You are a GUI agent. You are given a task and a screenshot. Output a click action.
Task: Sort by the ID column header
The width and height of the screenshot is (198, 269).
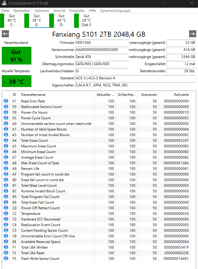tap(15, 95)
